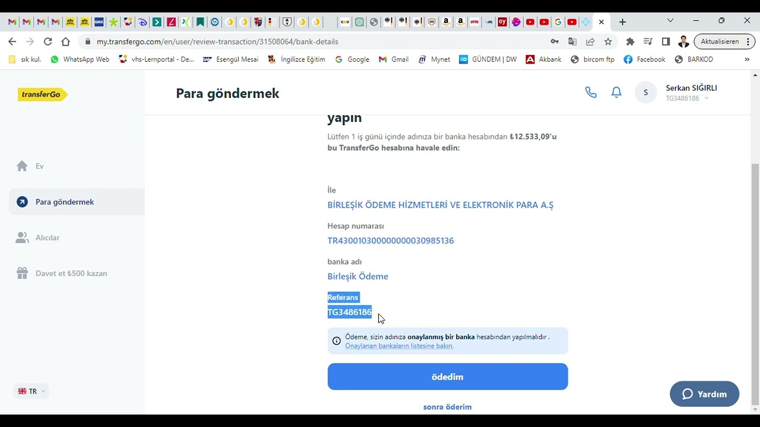Click the Birleşik Ödeme bank name

[x=358, y=276]
